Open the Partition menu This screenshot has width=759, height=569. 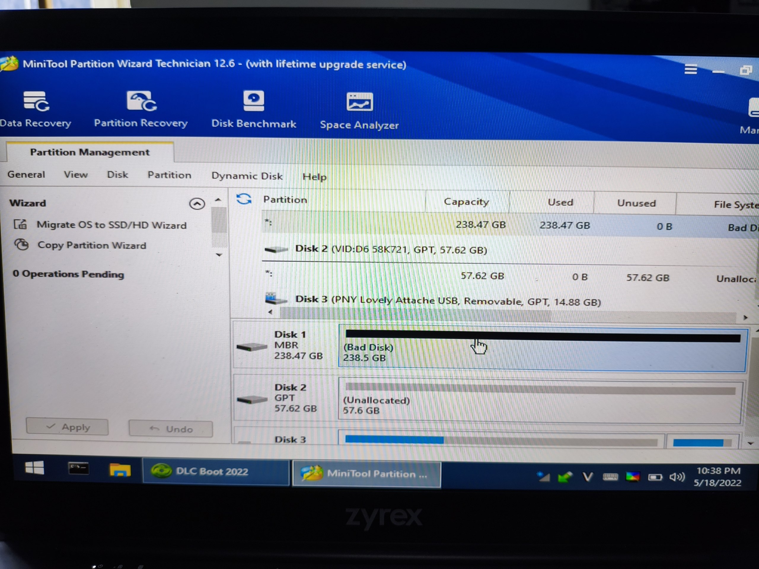(x=170, y=175)
